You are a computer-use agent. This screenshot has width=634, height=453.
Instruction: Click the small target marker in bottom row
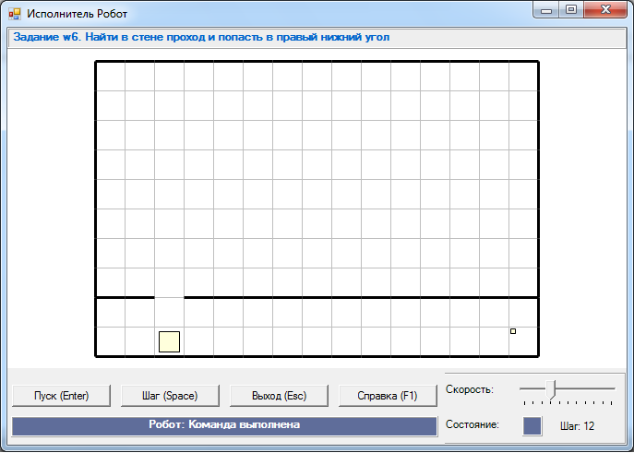513,331
